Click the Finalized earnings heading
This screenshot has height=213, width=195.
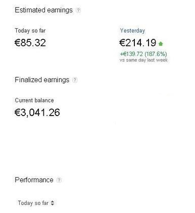[42, 80]
